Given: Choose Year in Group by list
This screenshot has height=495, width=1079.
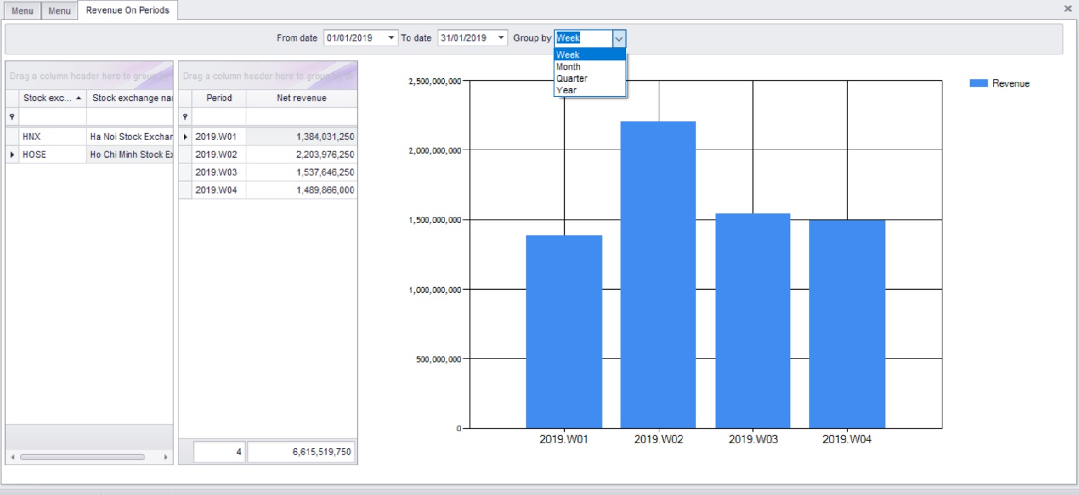Looking at the screenshot, I should click(590, 90).
